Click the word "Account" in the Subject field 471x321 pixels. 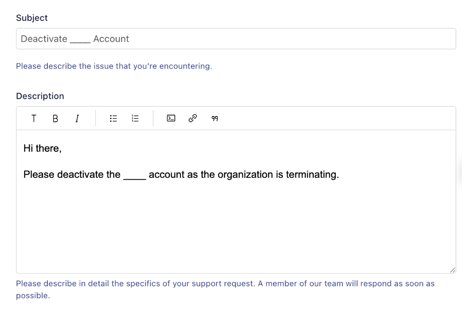111,39
